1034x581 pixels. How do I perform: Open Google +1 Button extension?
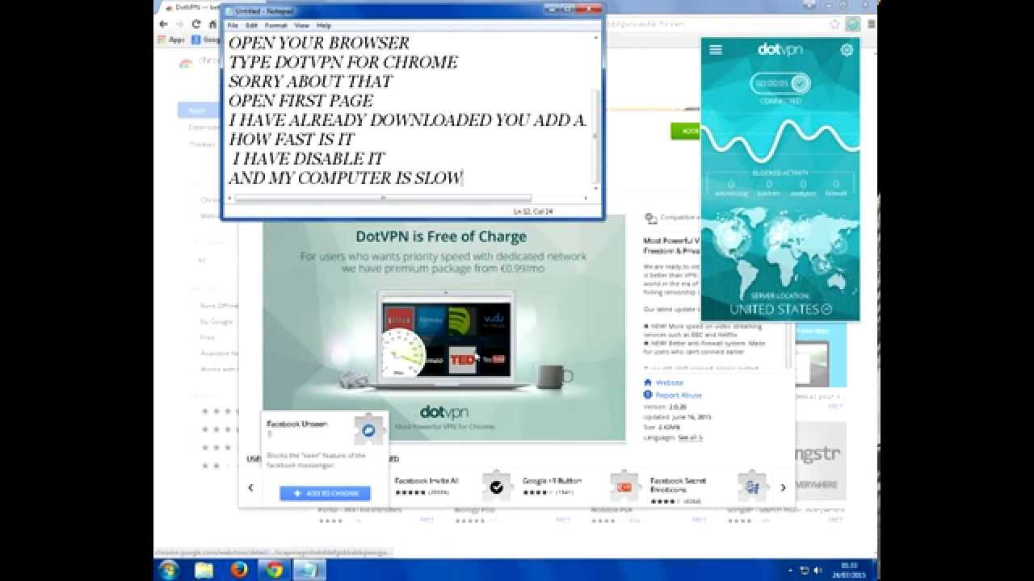[x=552, y=481]
